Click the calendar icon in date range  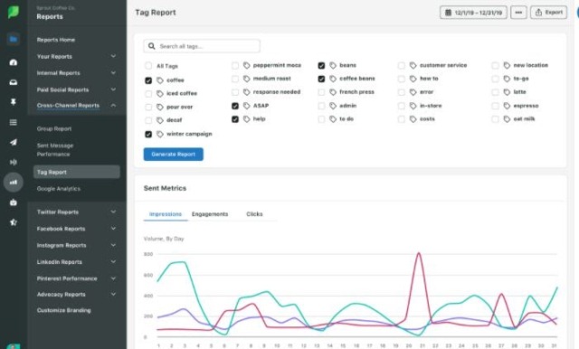point(448,13)
